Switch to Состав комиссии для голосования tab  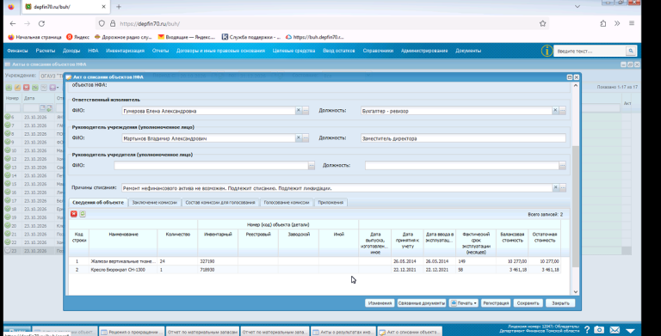click(x=220, y=203)
